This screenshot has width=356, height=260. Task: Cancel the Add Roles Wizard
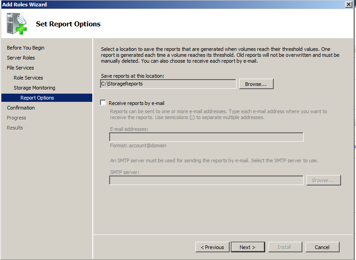(322, 247)
